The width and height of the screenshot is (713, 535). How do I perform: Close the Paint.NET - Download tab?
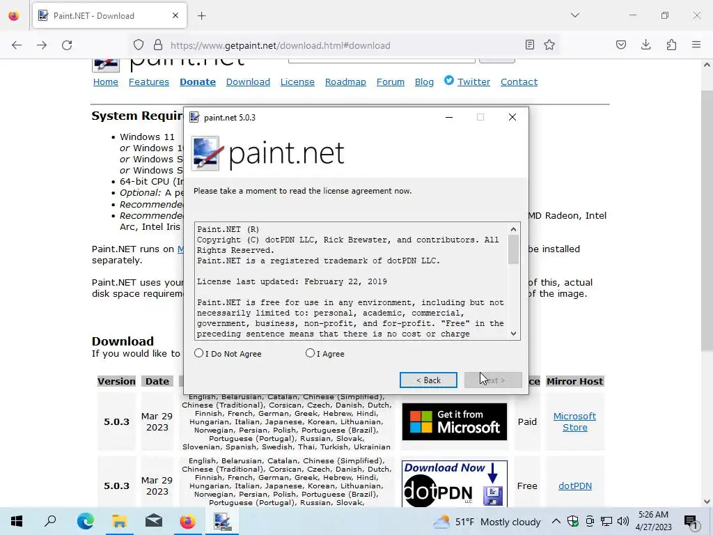tap(175, 16)
